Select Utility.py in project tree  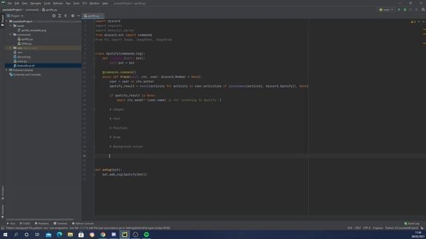[25, 44]
